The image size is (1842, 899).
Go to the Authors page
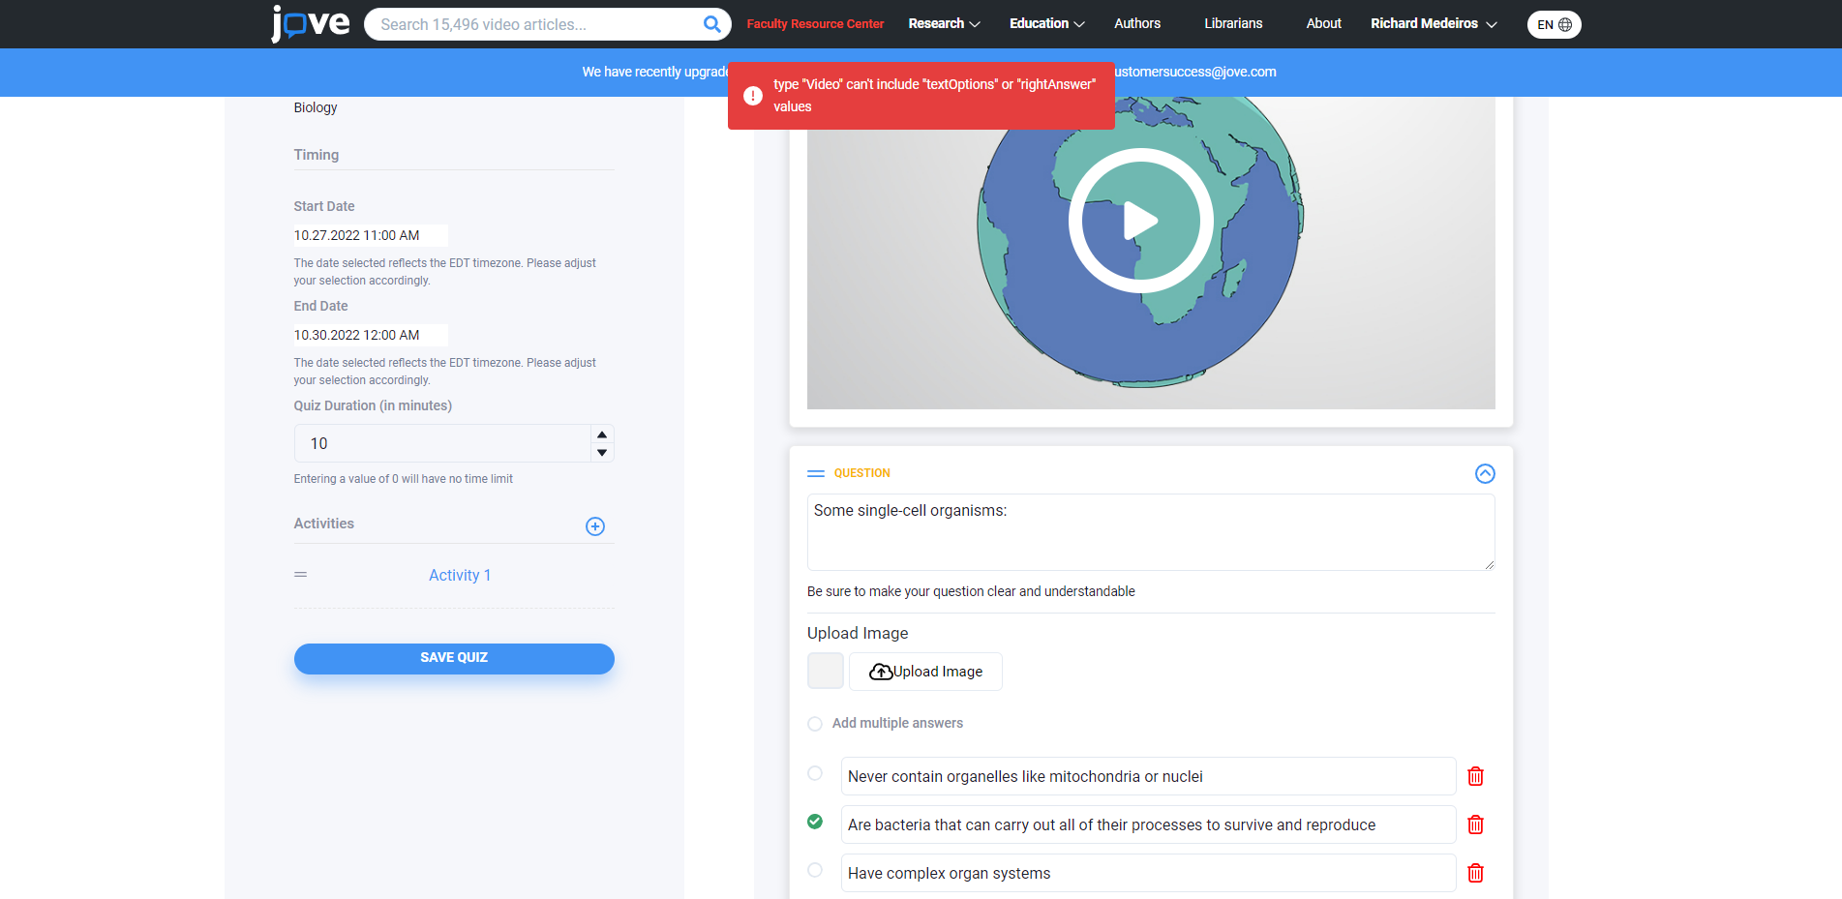(x=1136, y=23)
